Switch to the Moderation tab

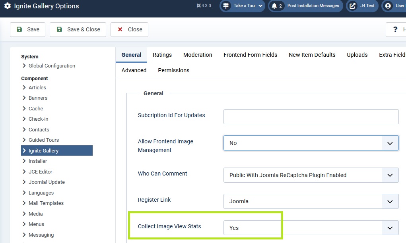(x=198, y=55)
